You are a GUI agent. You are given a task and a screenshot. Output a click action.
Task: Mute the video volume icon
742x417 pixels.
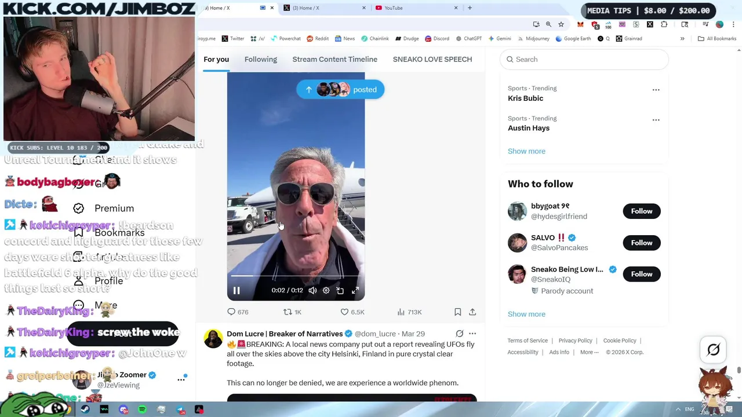(x=312, y=290)
